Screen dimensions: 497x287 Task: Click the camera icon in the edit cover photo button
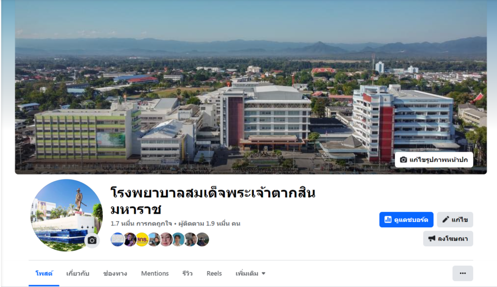(403, 159)
